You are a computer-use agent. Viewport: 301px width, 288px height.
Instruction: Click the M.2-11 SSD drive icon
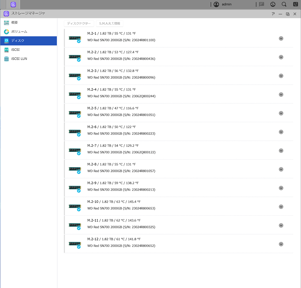pos(75,226)
